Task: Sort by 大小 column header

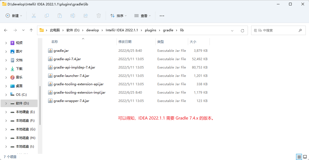Action: pyautogui.click(x=193, y=42)
